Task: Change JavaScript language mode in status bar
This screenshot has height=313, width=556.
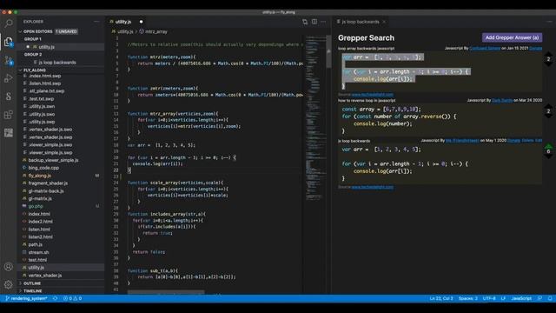Action: (521, 298)
